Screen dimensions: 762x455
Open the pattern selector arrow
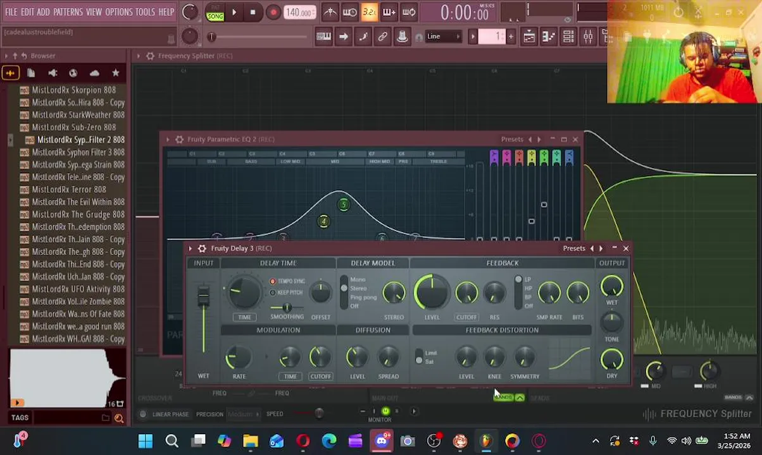473,37
